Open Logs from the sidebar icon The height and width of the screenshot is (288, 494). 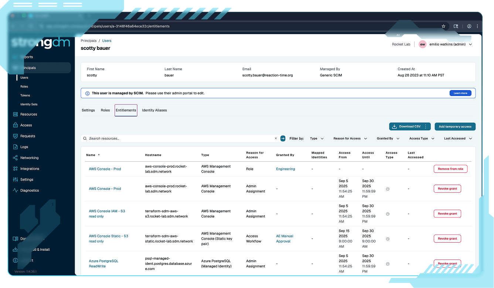15,147
